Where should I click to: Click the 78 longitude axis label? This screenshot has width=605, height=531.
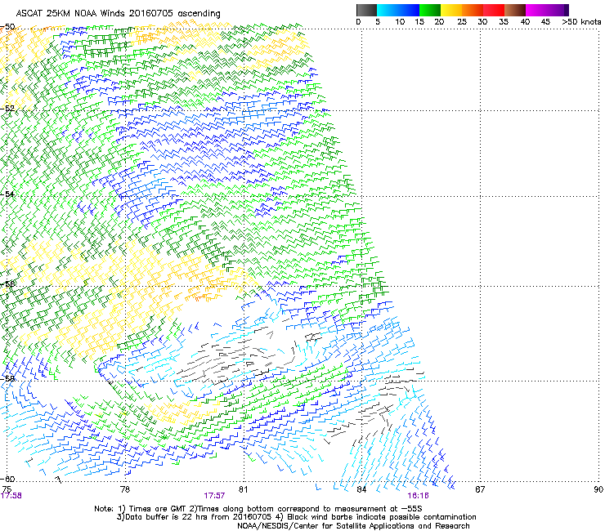[x=125, y=489]
